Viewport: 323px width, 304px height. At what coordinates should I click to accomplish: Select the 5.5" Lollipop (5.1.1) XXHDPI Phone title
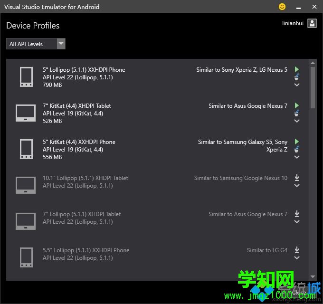(x=86, y=250)
